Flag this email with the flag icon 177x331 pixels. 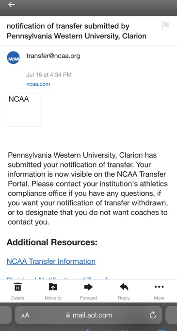pyautogui.click(x=166, y=26)
